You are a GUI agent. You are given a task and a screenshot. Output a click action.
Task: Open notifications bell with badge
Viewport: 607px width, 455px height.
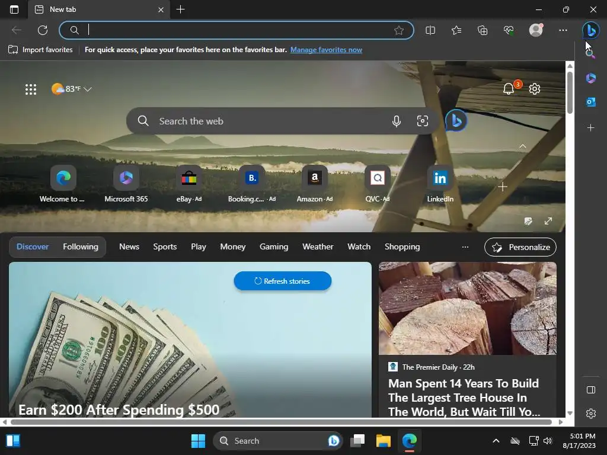click(x=509, y=89)
